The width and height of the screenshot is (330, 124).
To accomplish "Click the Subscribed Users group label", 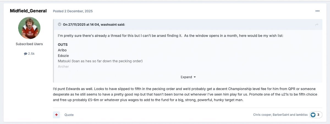I will [x=29, y=44].
